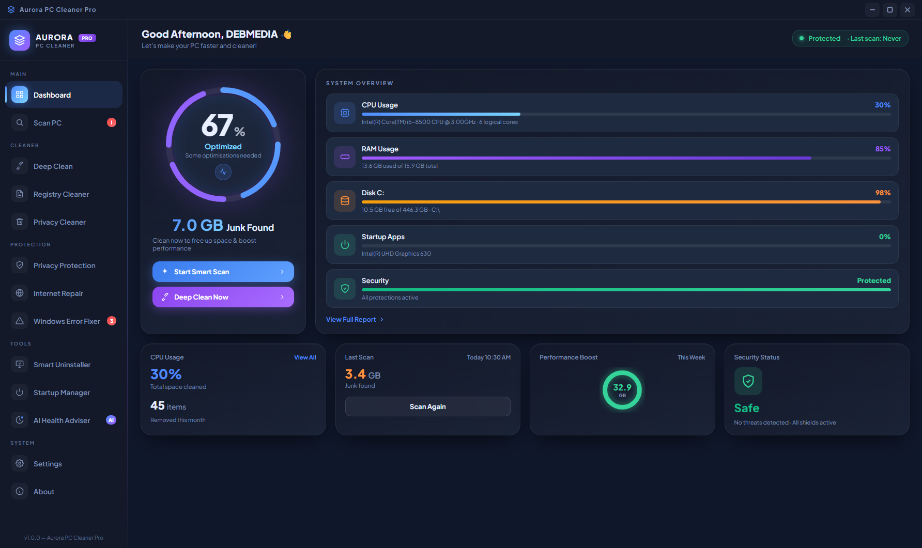The height and width of the screenshot is (548, 922).
Task: Click the Privacy Cleaner trash icon
Action: (20, 222)
